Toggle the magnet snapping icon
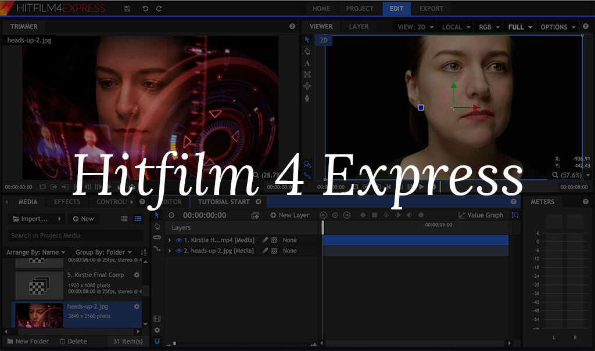The image size is (595, 351). pos(157,341)
